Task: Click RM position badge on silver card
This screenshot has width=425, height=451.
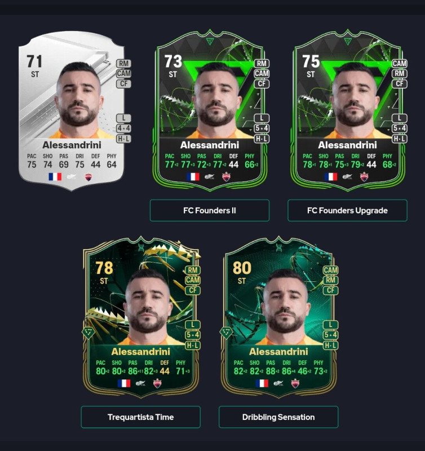Action: 123,63
